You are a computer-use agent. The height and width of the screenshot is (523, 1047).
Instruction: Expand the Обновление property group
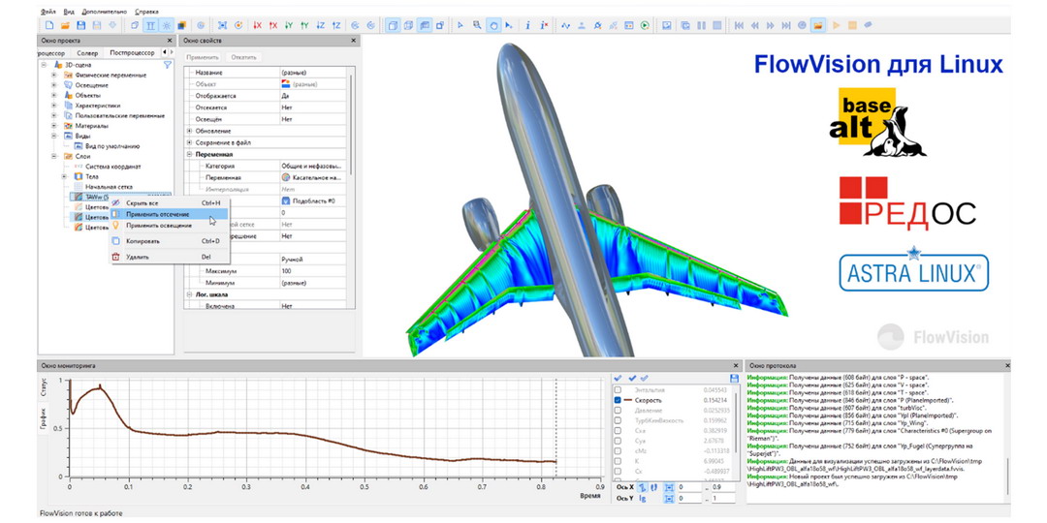pyautogui.click(x=190, y=131)
